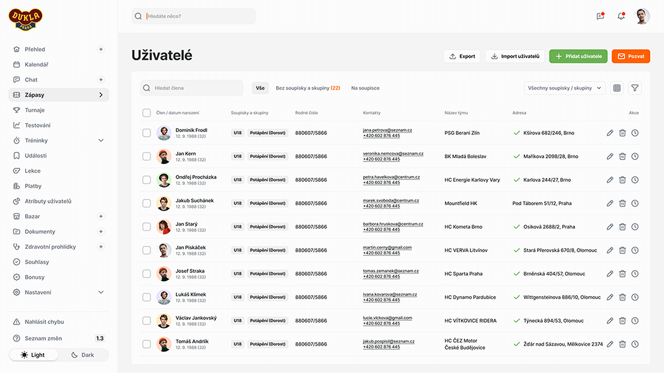Viewport: 664px width, 373px height.
Task: Open the notifications bell icon
Action: tap(621, 16)
